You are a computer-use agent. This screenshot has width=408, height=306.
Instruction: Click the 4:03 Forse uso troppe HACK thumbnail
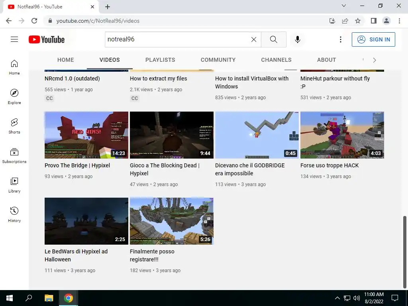point(342,135)
